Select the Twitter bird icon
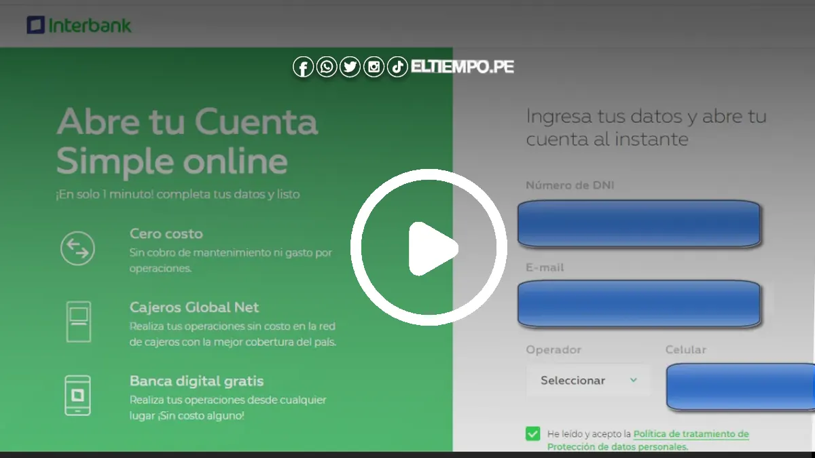Screen dimensions: 815x458 click(350, 66)
